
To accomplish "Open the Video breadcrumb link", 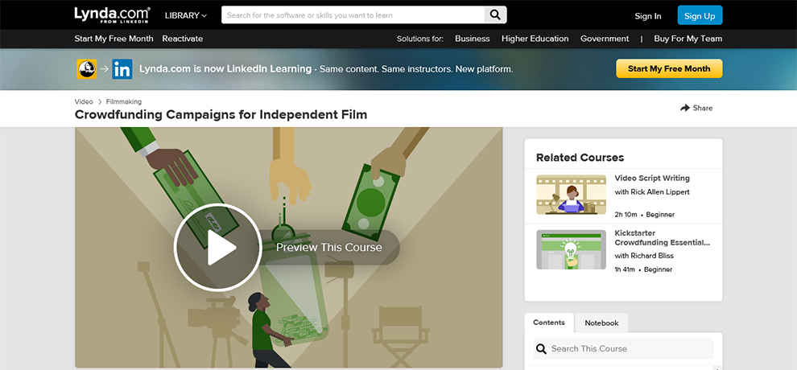I will (x=84, y=101).
